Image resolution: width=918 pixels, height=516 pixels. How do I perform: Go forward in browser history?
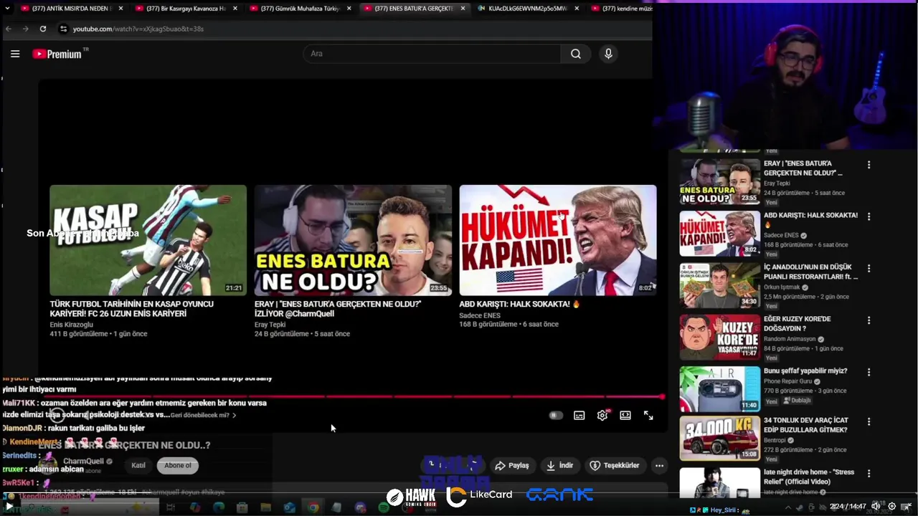(26, 29)
